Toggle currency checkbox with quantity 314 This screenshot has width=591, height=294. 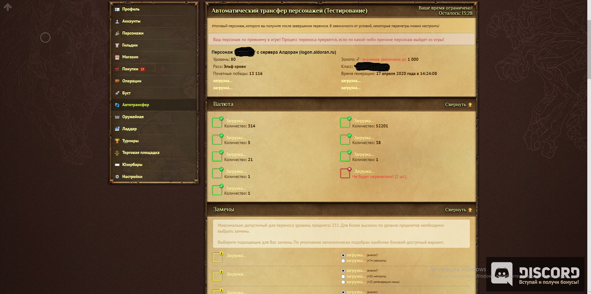coord(217,123)
